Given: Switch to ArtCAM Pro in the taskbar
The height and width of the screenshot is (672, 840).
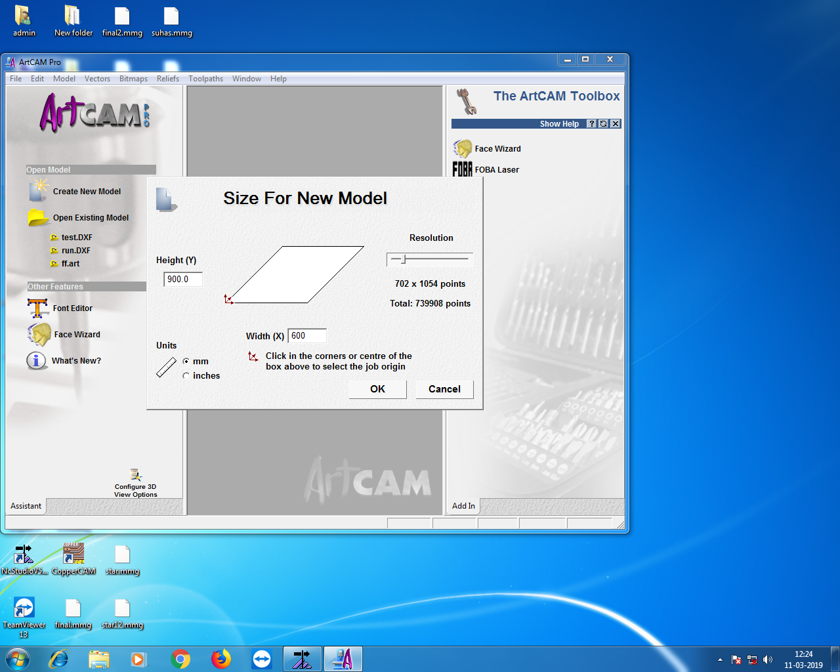Looking at the screenshot, I should coord(343,659).
